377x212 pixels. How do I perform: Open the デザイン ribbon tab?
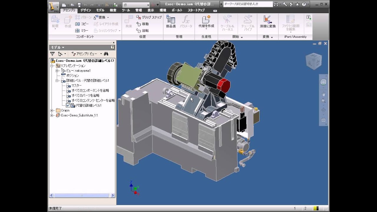point(86,10)
